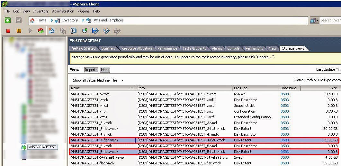Power off VM with red stop icon

pos(8,31)
